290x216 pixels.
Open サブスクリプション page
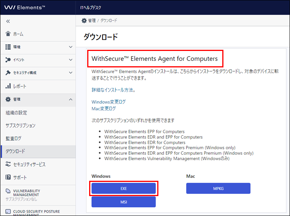point(38,126)
